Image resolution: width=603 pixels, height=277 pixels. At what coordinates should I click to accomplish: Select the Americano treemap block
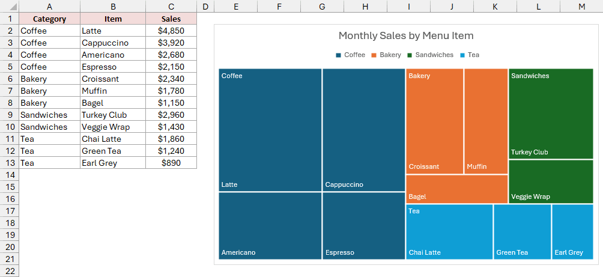coord(270,226)
